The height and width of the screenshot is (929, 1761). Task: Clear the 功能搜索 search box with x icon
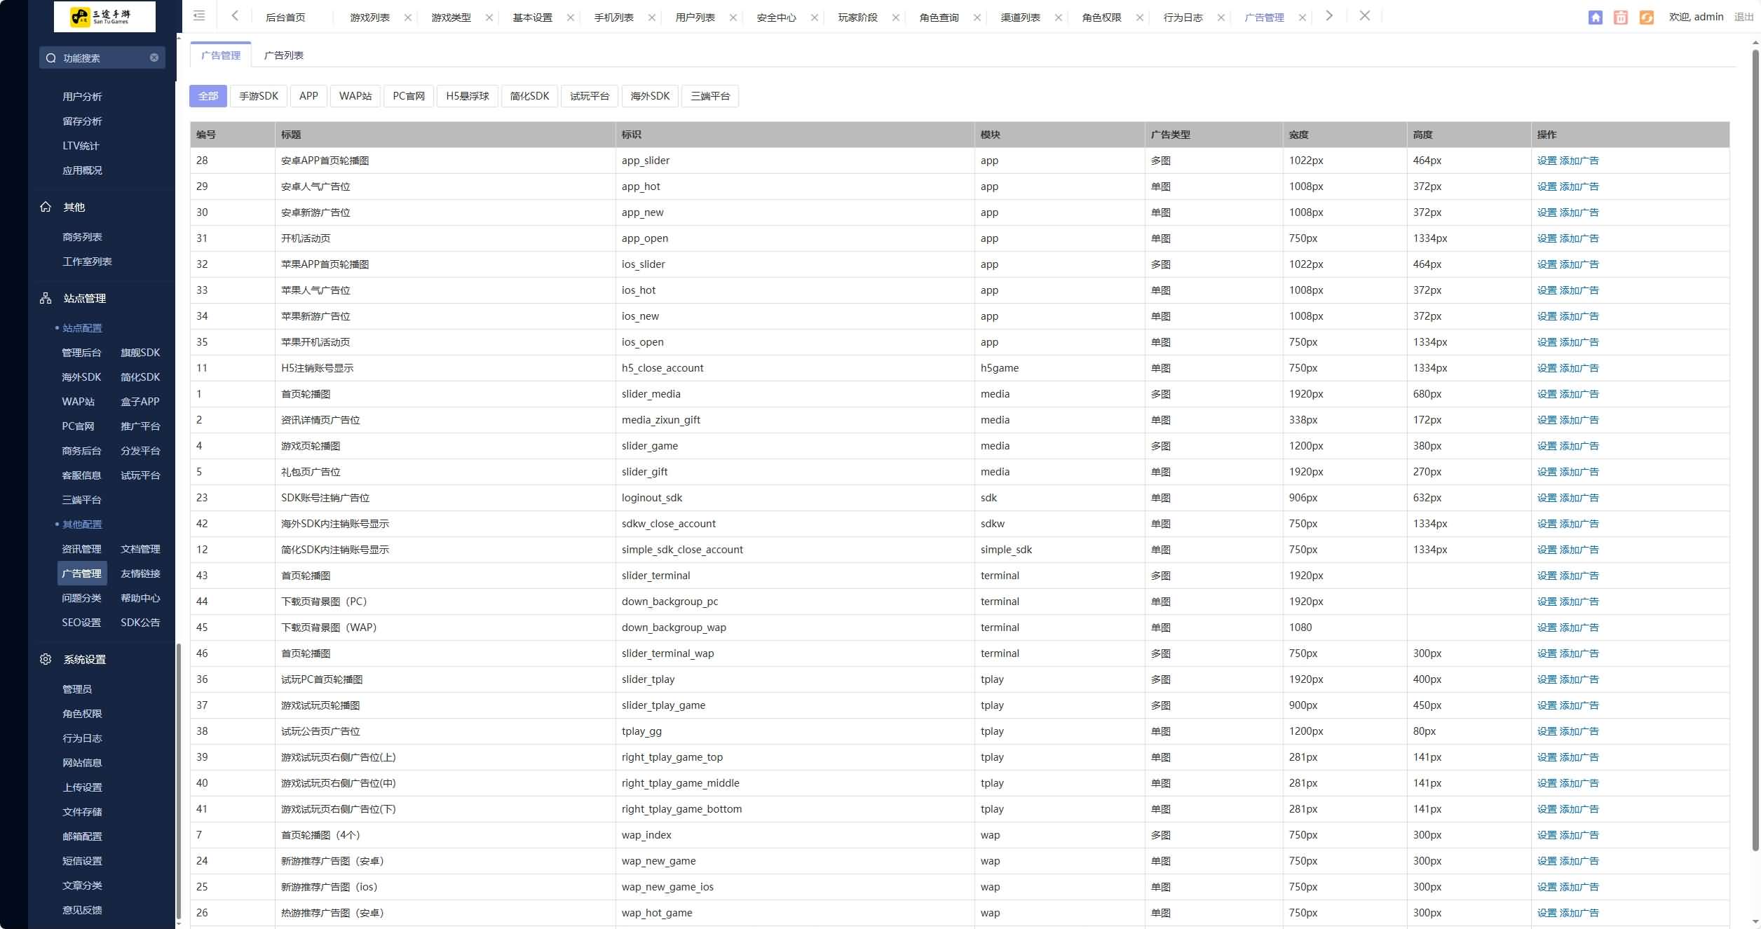click(154, 57)
